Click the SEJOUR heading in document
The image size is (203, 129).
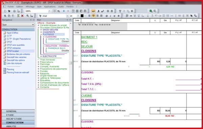[87, 47]
